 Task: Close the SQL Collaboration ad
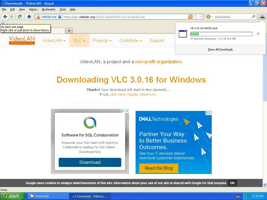pos(127,111)
